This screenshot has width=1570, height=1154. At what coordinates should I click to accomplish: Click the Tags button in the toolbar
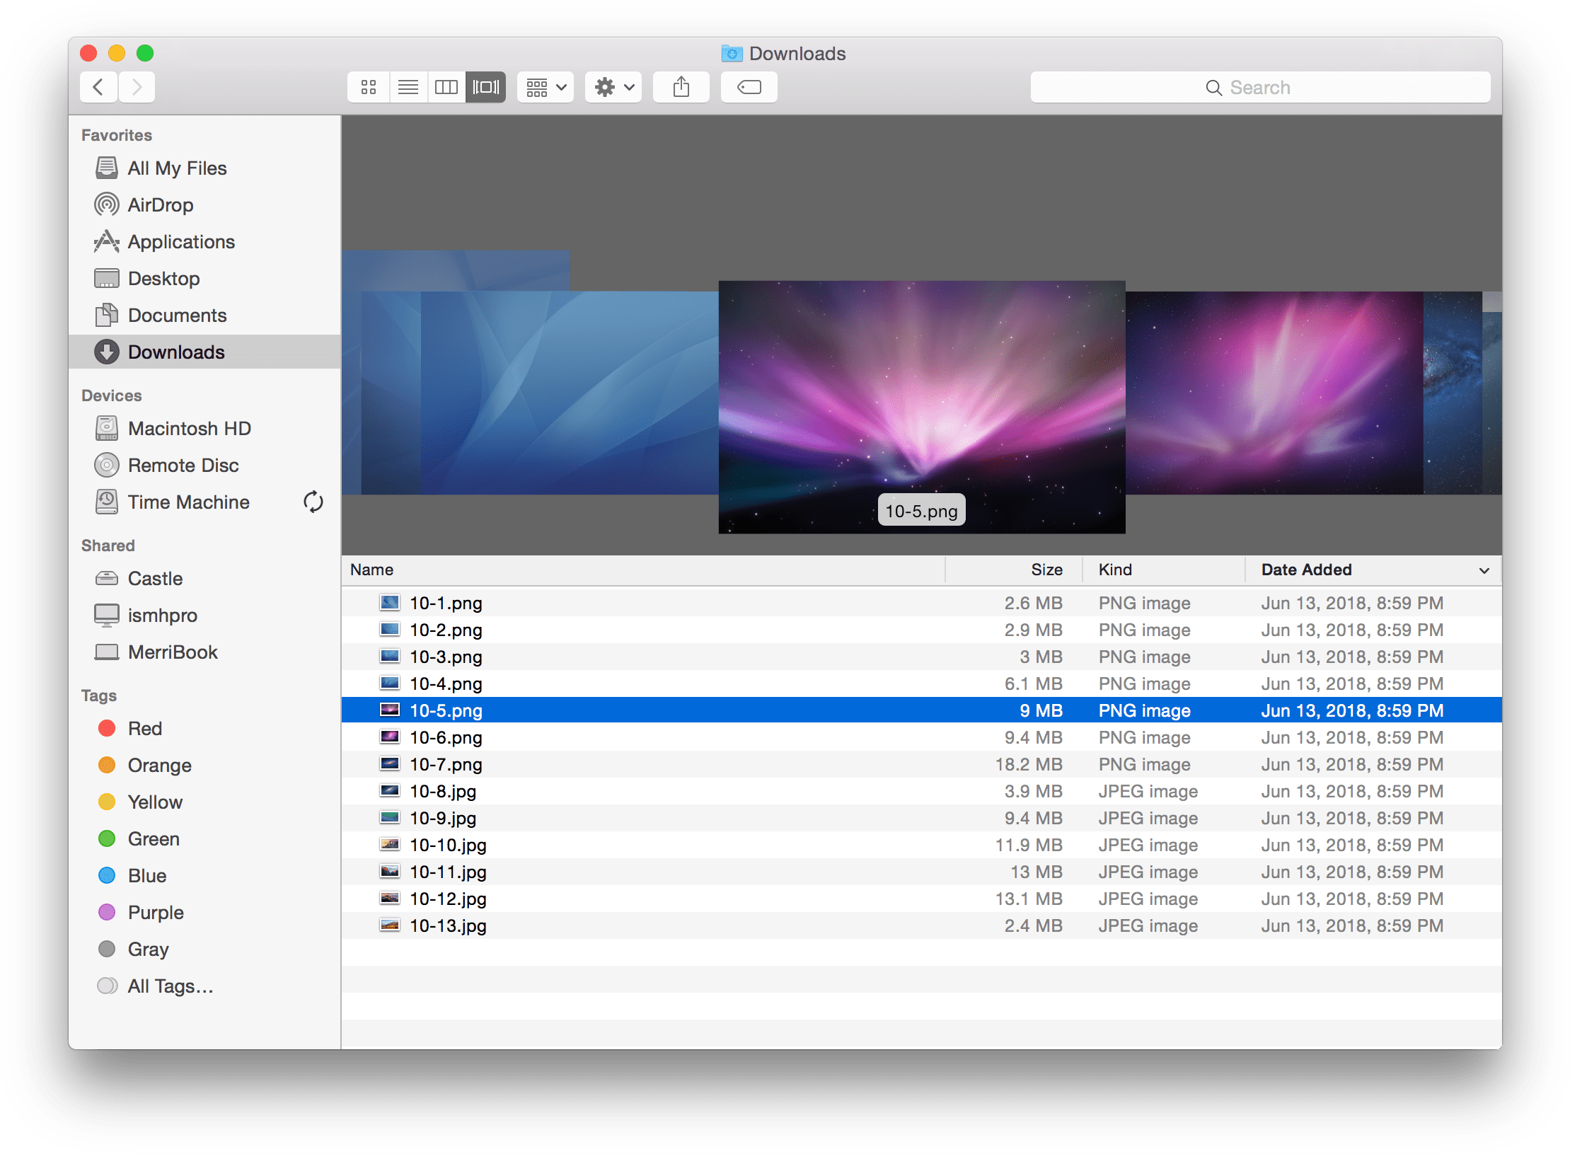[x=749, y=86]
